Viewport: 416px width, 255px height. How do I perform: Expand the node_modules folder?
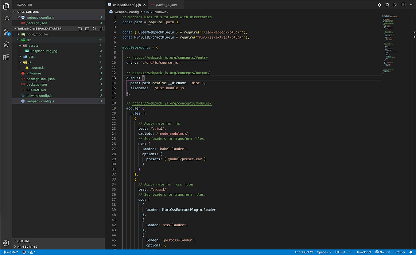pyautogui.click(x=37, y=34)
